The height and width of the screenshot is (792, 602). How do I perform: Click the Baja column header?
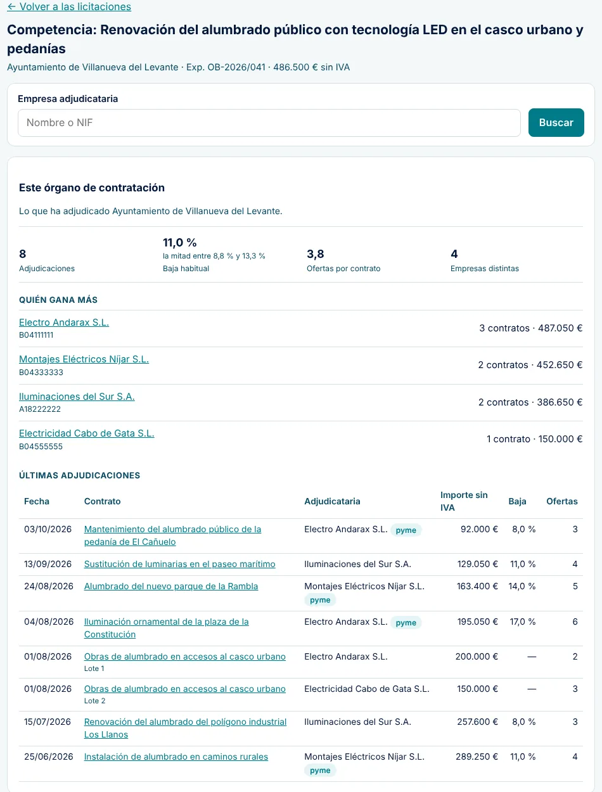pyautogui.click(x=517, y=501)
